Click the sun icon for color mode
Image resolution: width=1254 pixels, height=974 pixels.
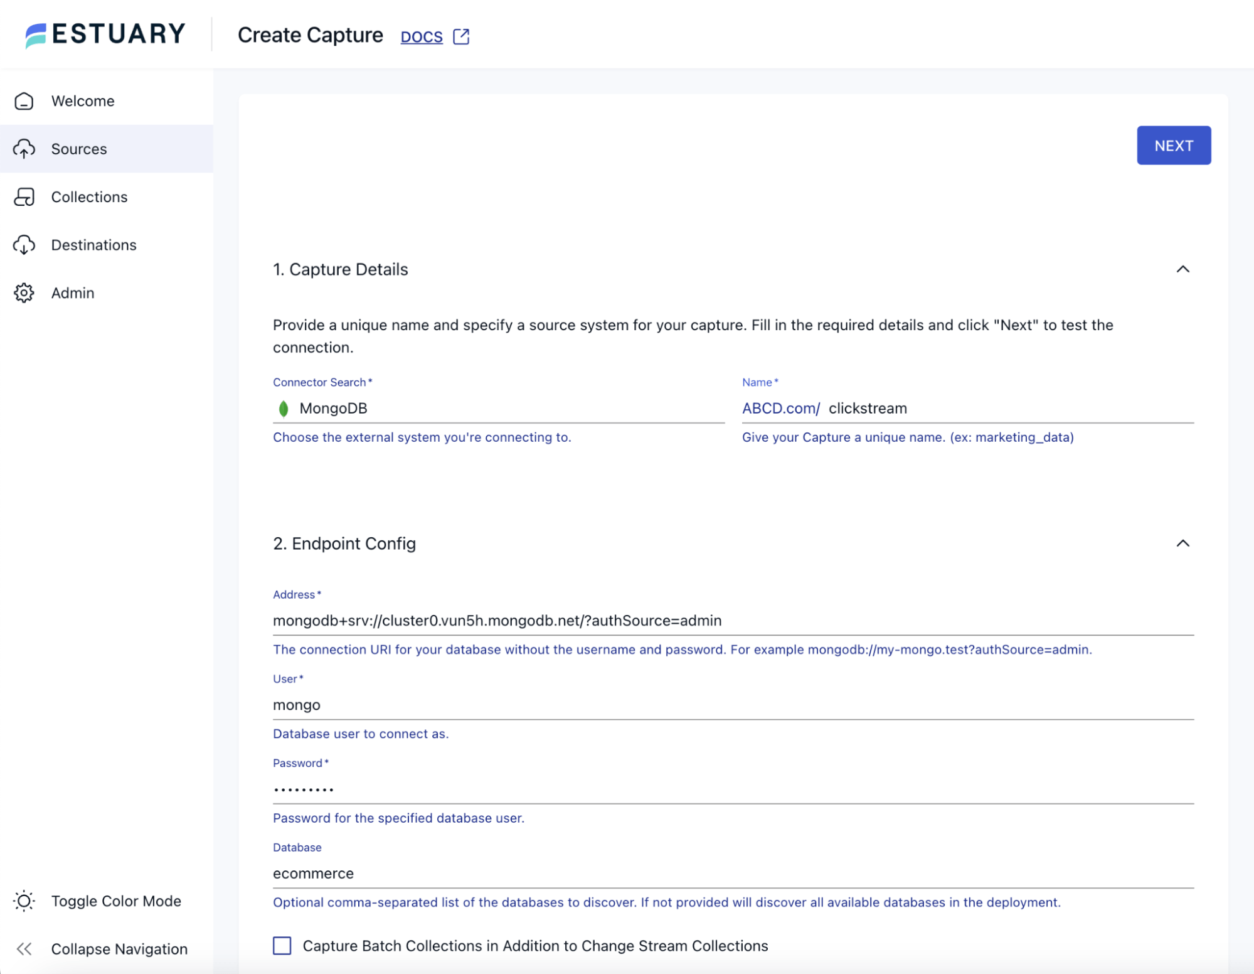pyautogui.click(x=24, y=901)
